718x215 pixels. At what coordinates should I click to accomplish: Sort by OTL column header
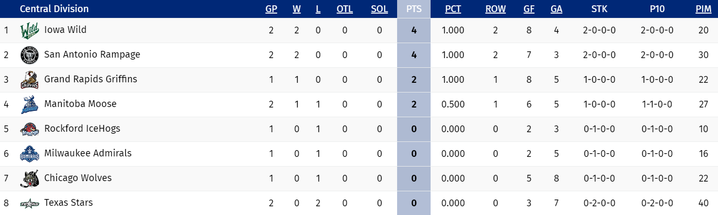(x=345, y=9)
